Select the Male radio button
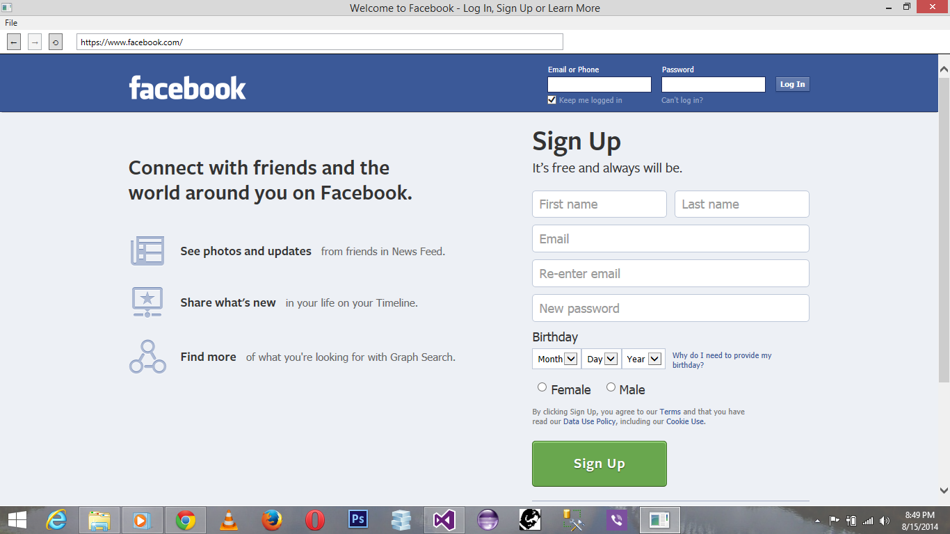 (611, 387)
